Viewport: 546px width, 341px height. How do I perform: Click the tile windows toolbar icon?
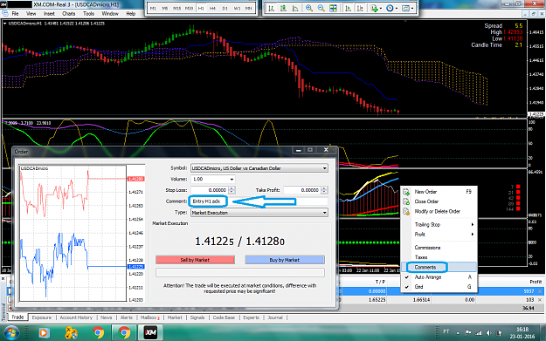(x=333, y=9)
